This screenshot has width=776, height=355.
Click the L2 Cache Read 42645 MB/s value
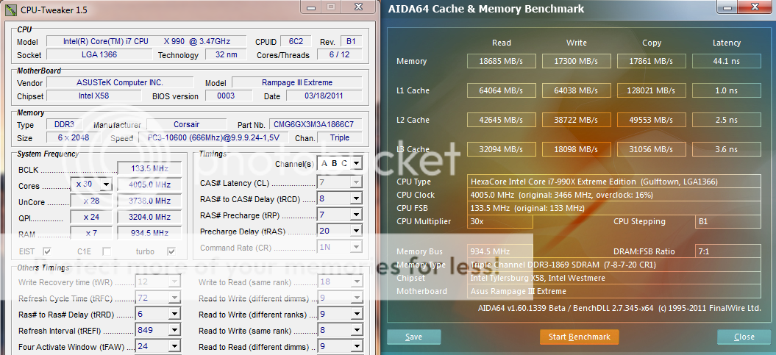pyautogui.click(x=502, y=120)
